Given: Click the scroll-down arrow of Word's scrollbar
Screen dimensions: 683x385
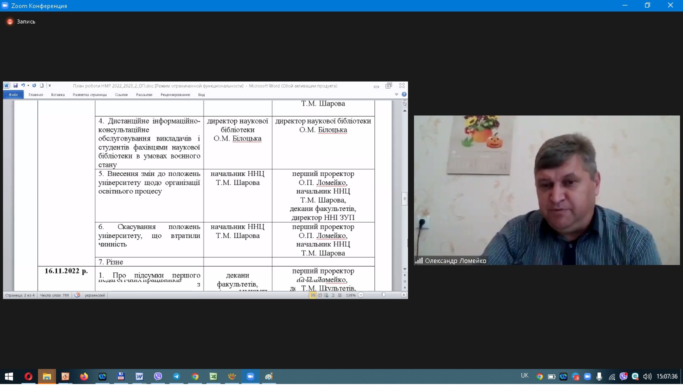Looking at the screenshot, I should coord(405,269).
